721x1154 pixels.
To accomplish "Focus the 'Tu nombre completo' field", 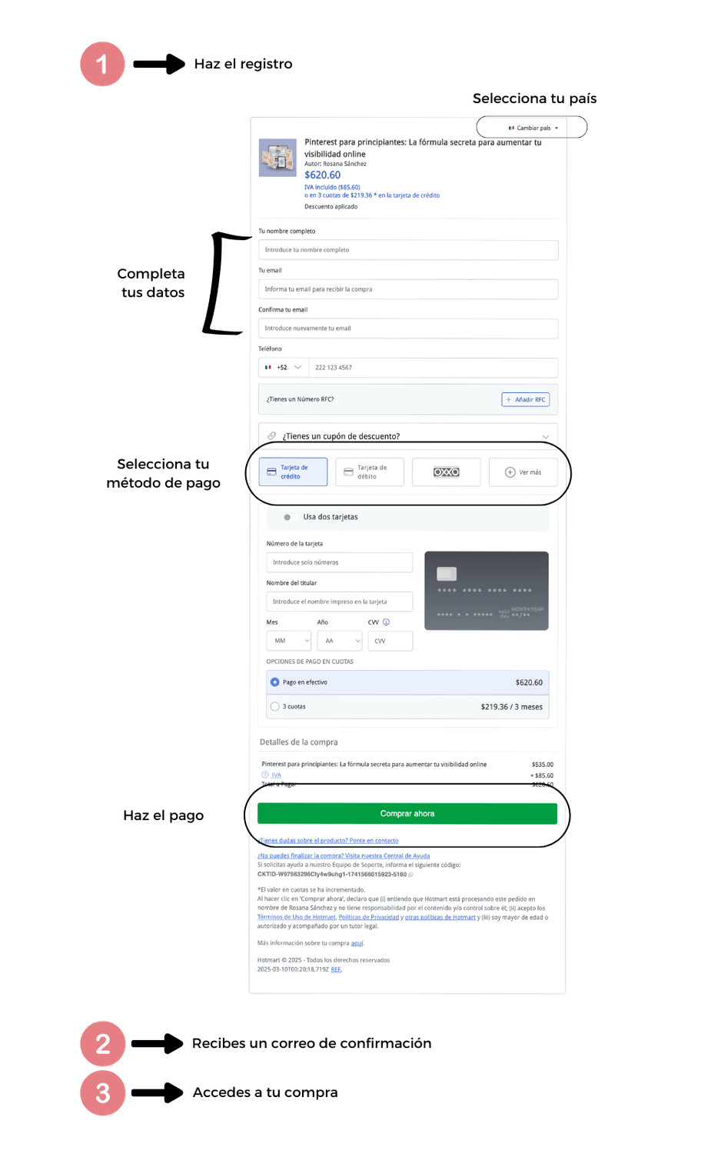I will [408, 250].
